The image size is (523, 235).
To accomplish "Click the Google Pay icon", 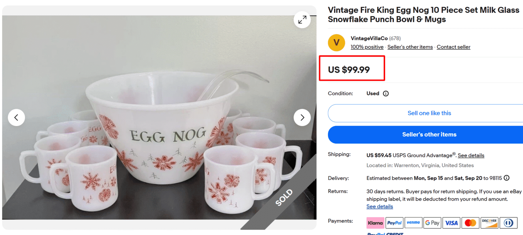I will [432, 223].
